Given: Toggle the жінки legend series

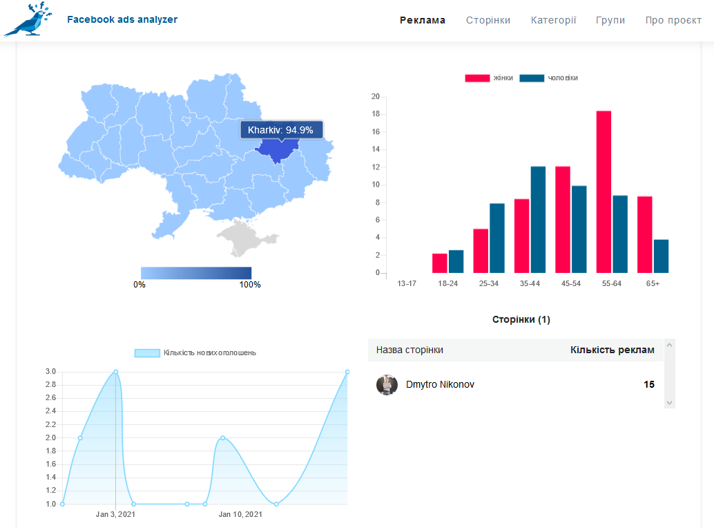Looking at the screenshot, I should click(x=489, y=78).
